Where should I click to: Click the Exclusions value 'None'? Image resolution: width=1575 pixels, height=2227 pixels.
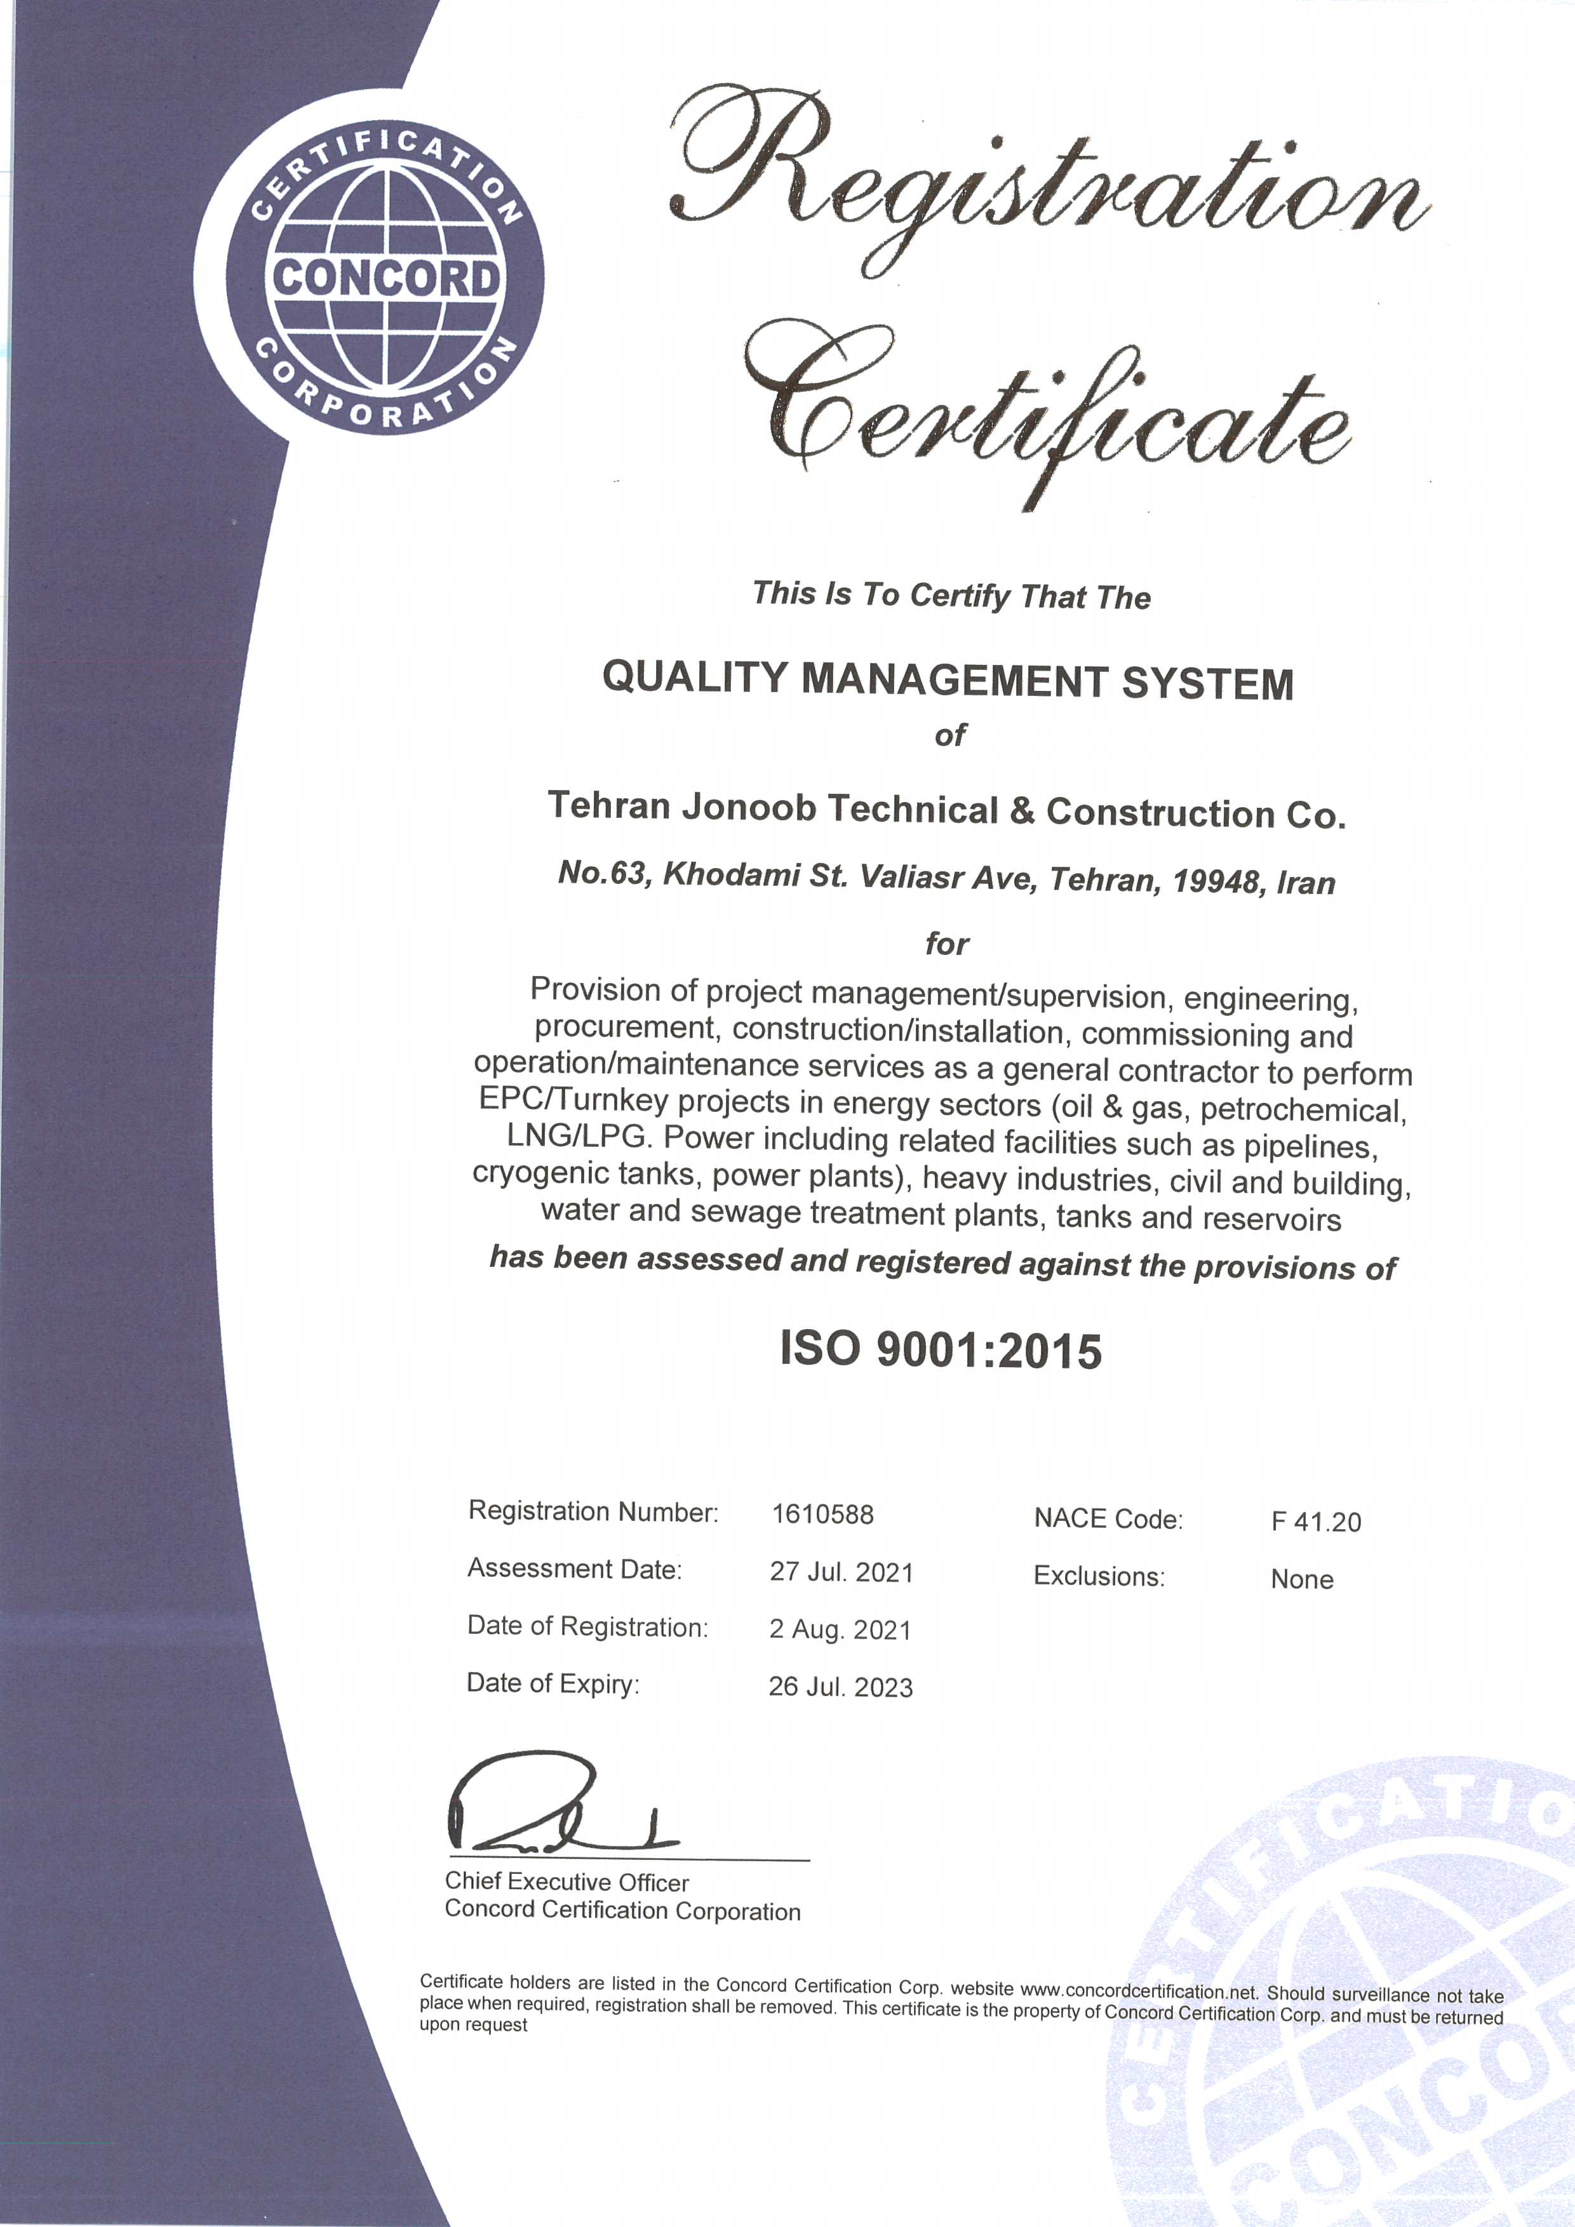click(x=1301, y=1579)
